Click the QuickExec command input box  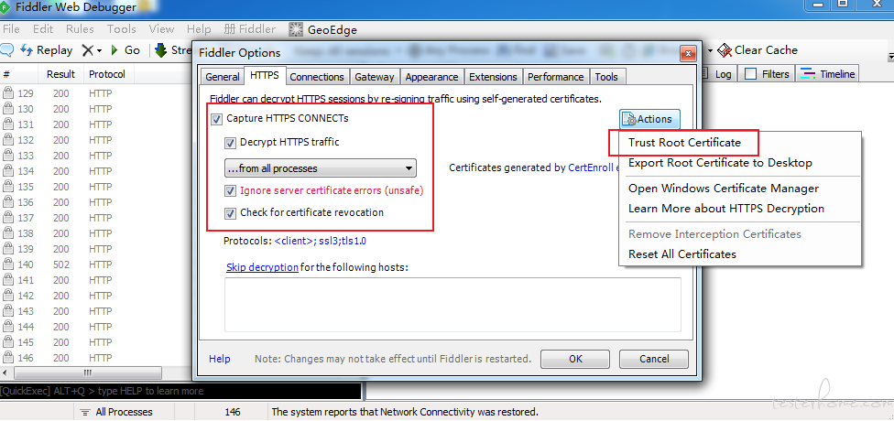tap(180, 392)
